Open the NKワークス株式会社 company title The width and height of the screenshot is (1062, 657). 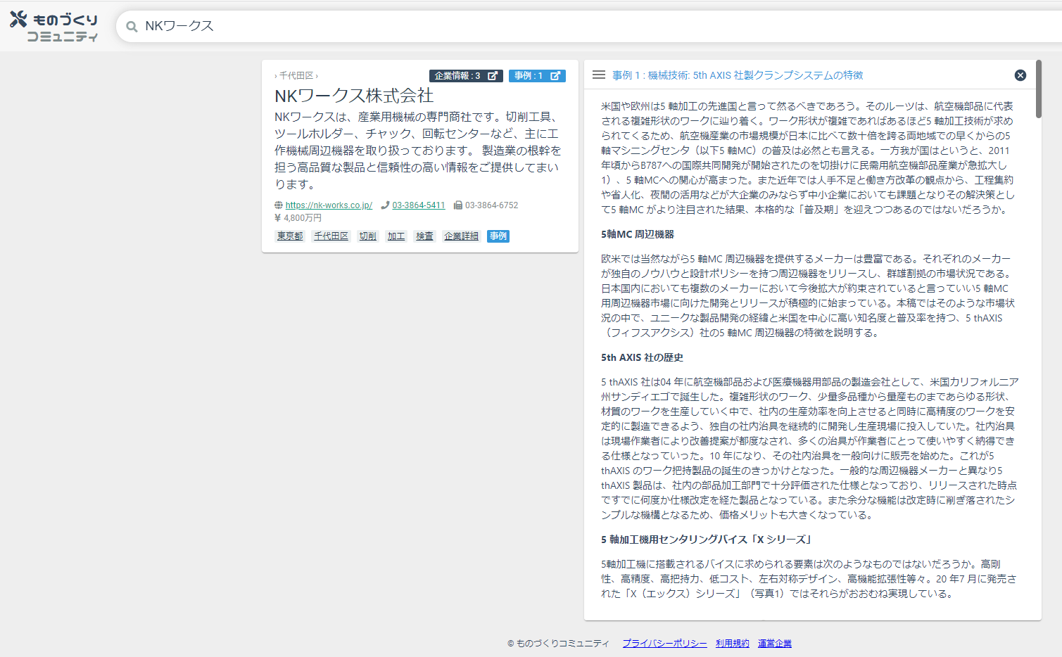(354, 96)
